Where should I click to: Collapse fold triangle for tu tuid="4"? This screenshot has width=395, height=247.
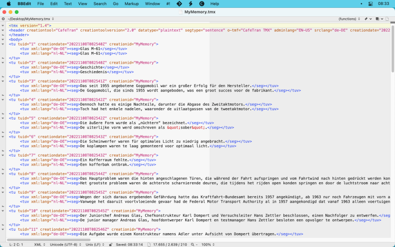pos(3,100)
